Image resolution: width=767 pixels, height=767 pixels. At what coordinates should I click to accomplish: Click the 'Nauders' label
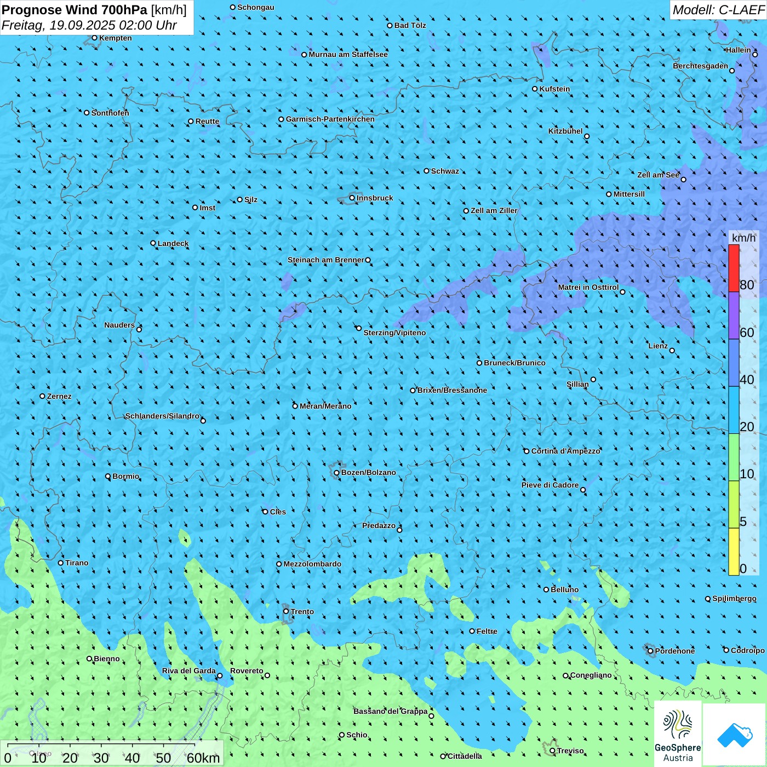pos(119,325)
